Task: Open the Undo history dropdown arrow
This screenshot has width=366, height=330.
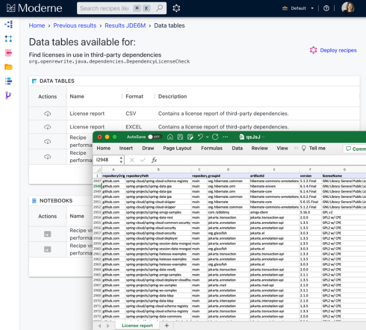Action: click(x=207, y=137)
